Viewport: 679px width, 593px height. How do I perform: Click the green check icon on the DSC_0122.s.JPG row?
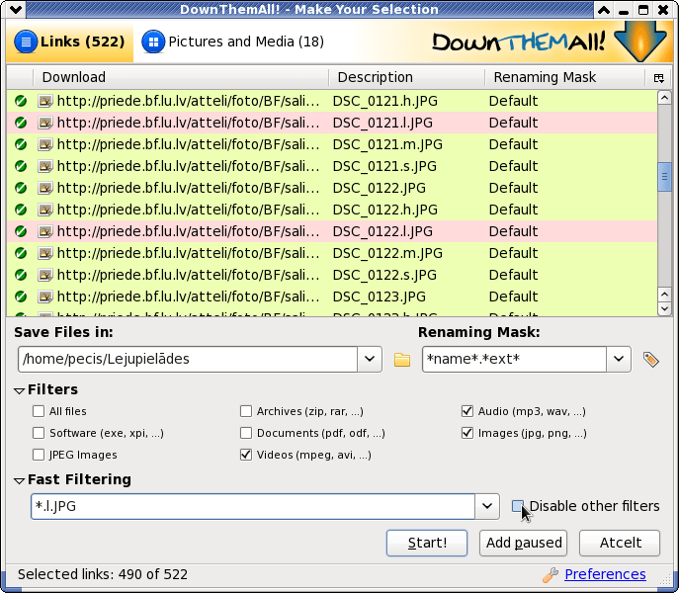pos(21,275)
